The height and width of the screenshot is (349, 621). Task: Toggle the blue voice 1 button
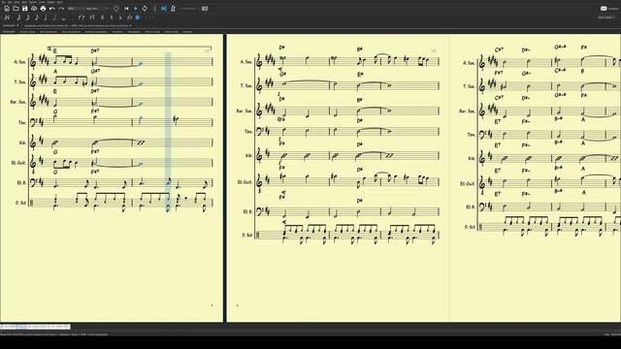[x=138, y=17]
